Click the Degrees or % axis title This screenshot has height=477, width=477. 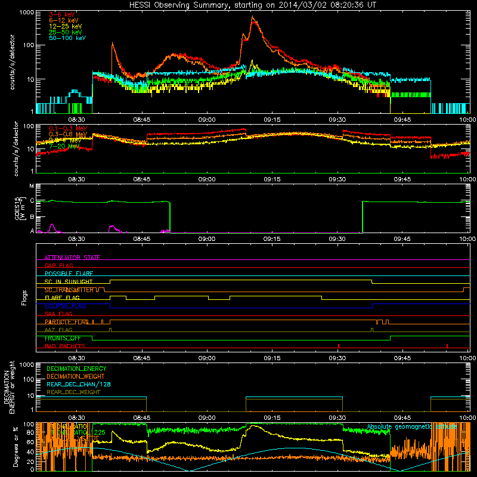pyautogui.click(x=16, y=447)
